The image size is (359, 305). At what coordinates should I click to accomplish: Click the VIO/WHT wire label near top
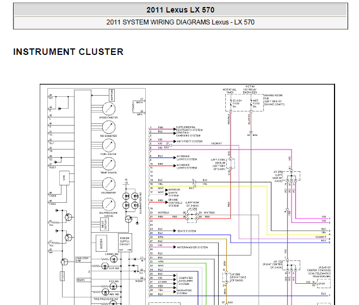pyautogui.click(x=216, y=144)
